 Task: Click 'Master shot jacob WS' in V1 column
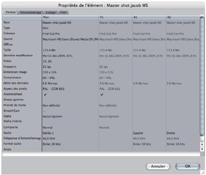tap(113, 22)
